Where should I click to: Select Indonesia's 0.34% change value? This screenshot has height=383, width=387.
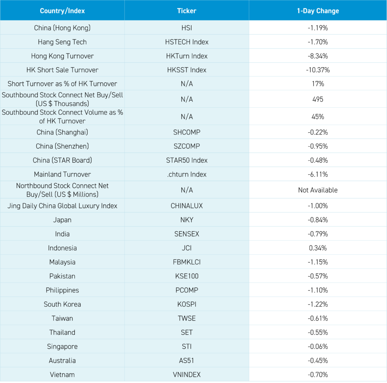pyautogui.click(x=317, y=248)
